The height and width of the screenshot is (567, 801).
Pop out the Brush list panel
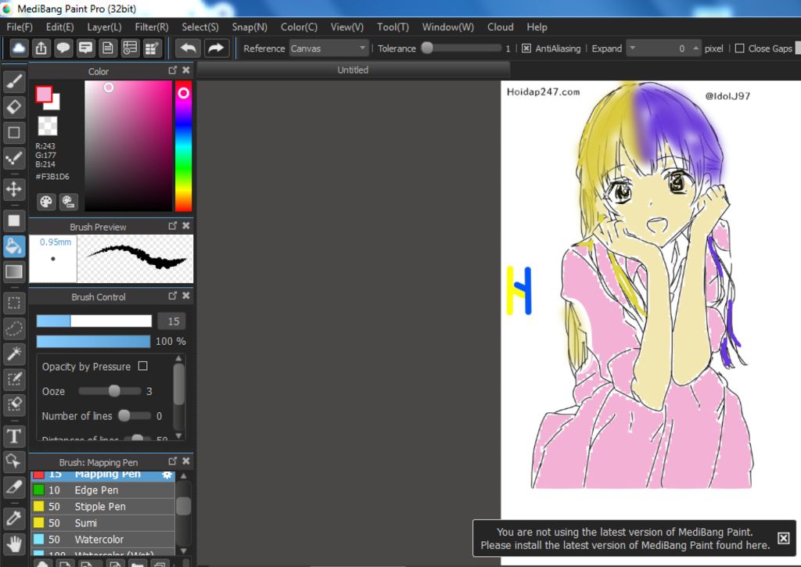[x=173, y=461]
